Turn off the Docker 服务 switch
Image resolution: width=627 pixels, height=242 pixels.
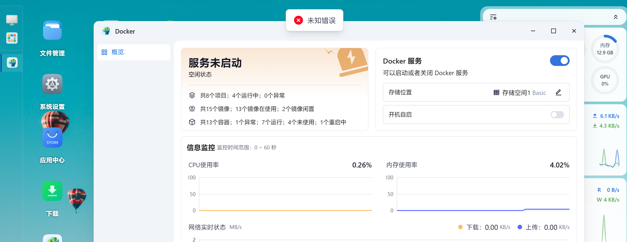click(560, 61)
